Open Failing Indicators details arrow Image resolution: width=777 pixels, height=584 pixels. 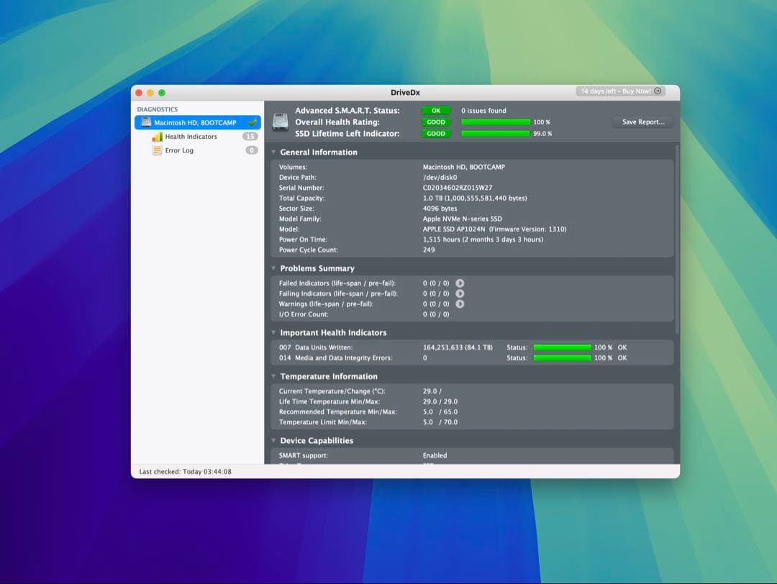point(460,293)
